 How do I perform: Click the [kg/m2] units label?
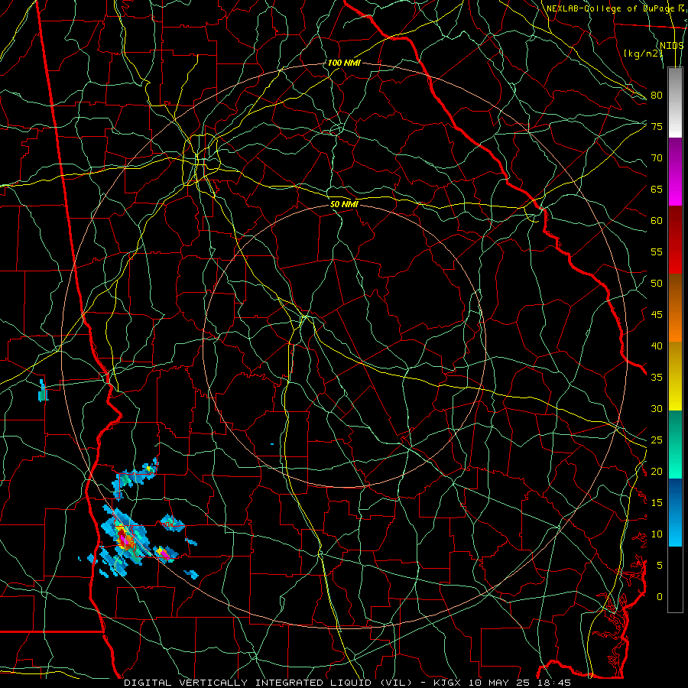pos(643,53)
